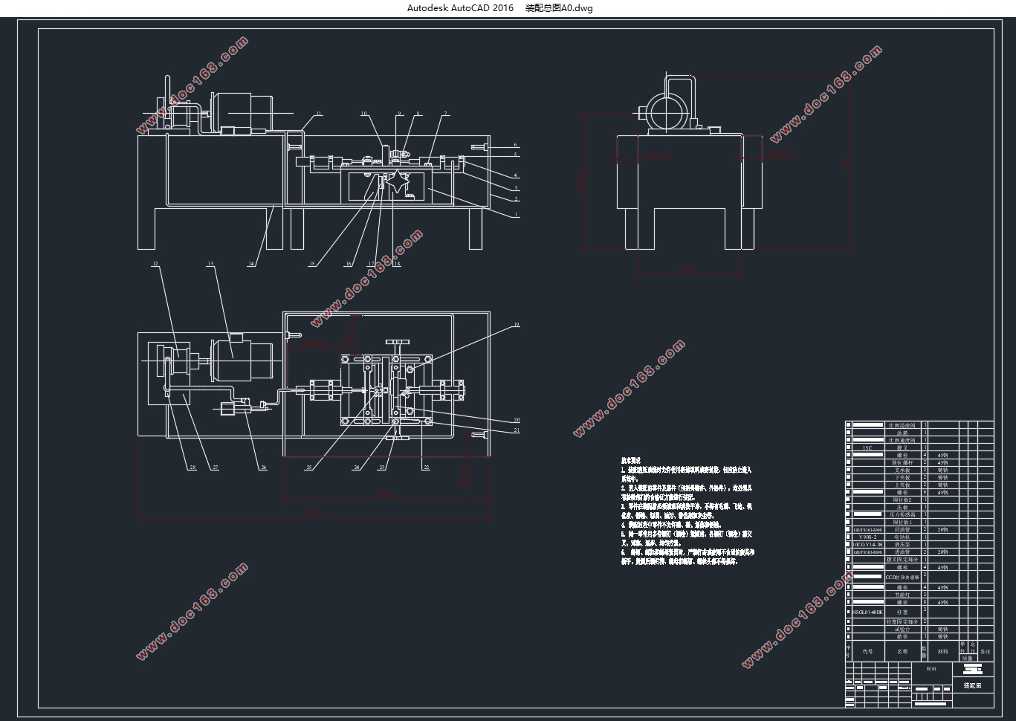The height and width of the screenshot is (721, 1016).
Task: Click the star-shaped part in front view
Action: click(x=399, y=181)
